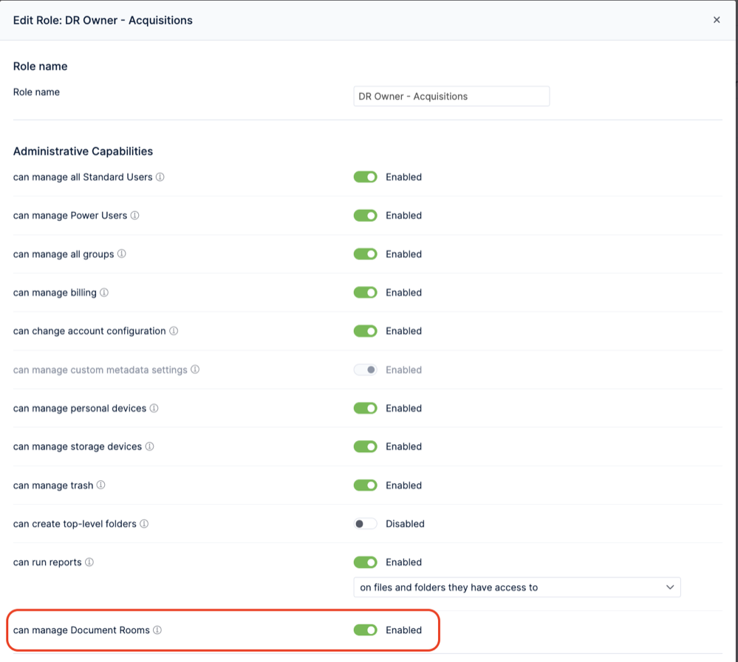
Task: Disable the can manage billing toggle
Action: [x=365, y=293]
